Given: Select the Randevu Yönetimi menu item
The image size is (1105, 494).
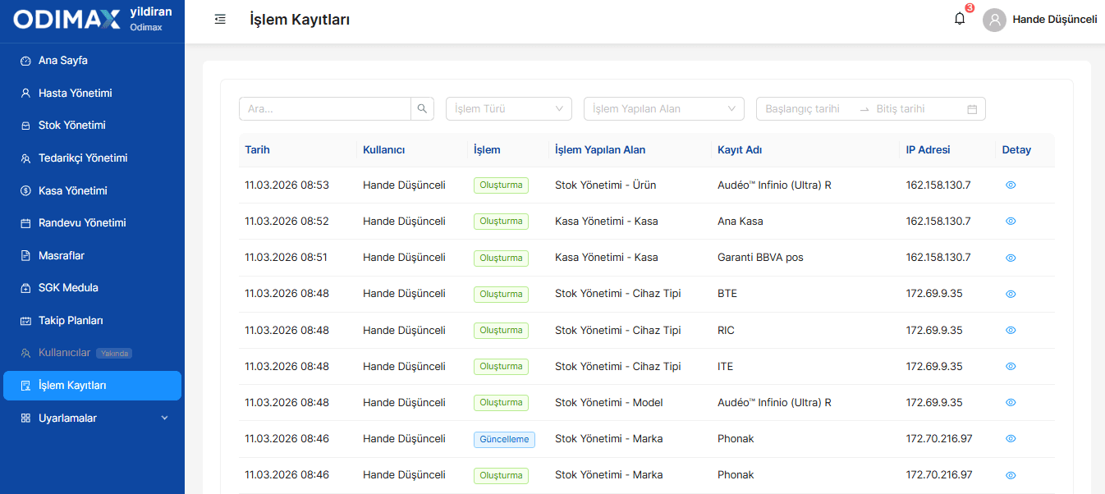Looking at the screenshot, I should pyautogui.click(x=92, y=223).
